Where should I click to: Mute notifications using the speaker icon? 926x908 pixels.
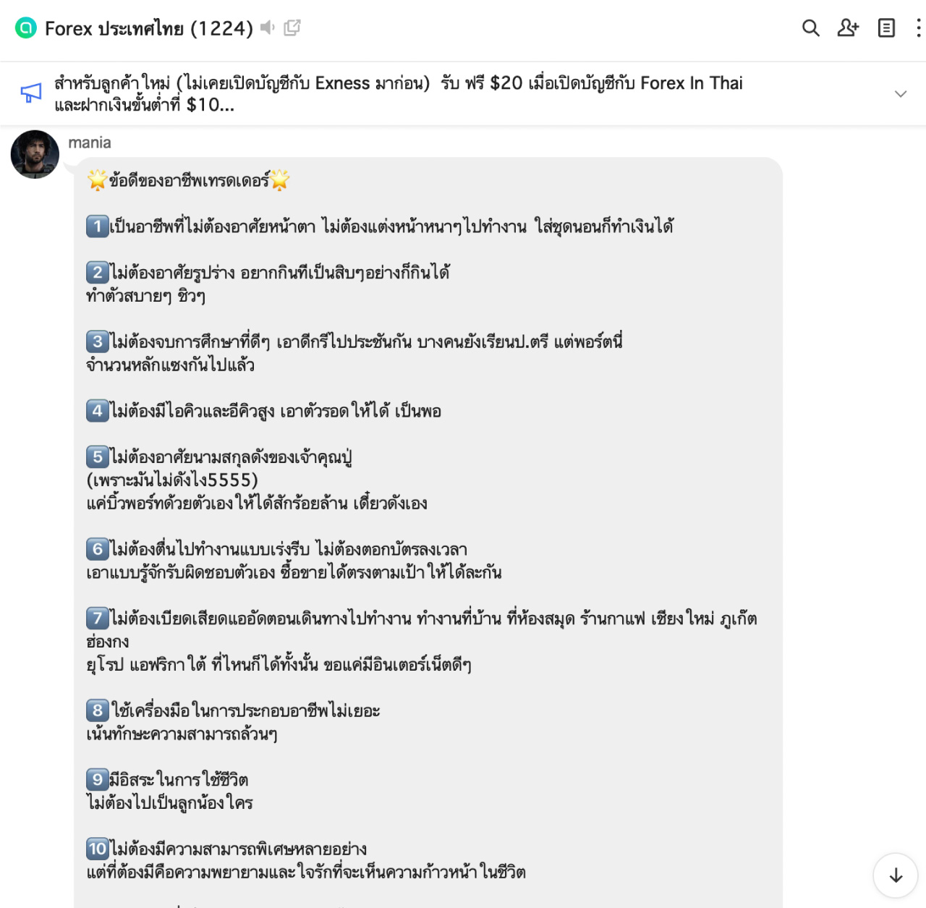268,27
